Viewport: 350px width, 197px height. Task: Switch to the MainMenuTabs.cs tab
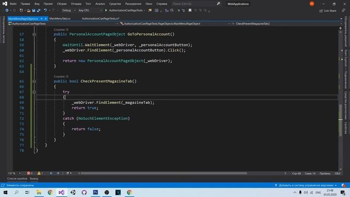[x=60, y=19]
